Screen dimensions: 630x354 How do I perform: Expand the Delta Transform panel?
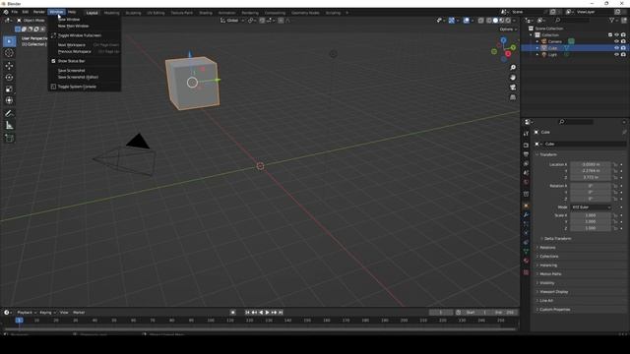click(x=557, y=238)
